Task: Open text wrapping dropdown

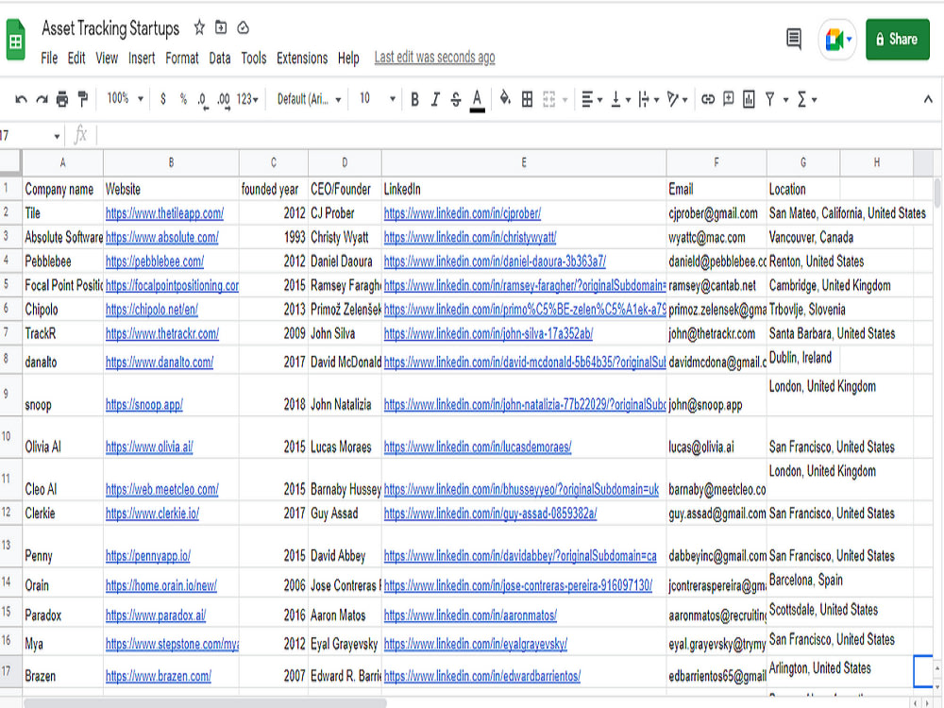Action: 648,99
